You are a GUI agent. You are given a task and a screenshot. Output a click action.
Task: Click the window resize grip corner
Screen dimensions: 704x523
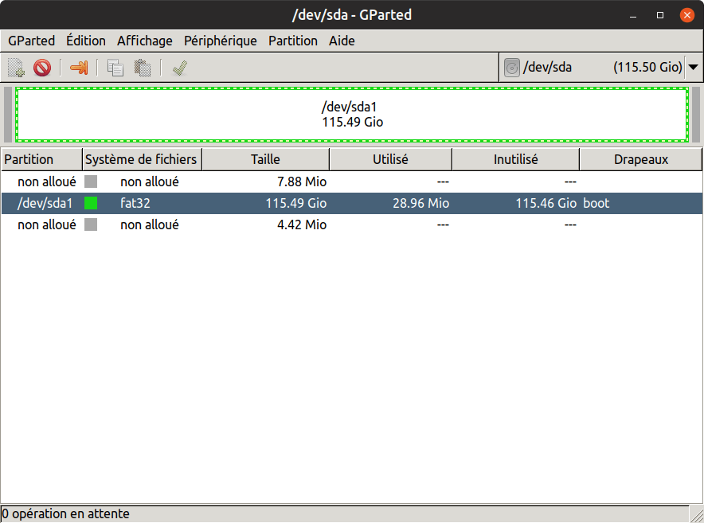696,515
